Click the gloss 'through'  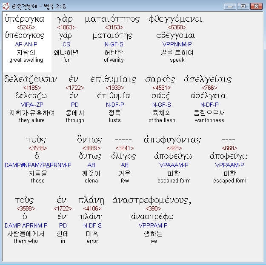tap(75, 120)
